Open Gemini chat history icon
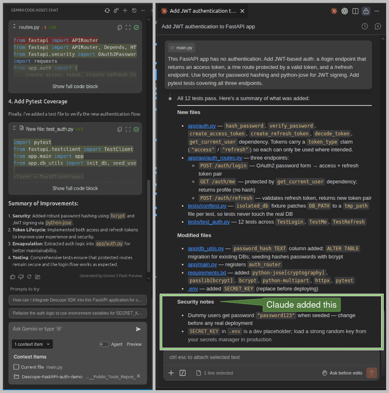The height and width of the screenshot is (393, 389). 134,11
